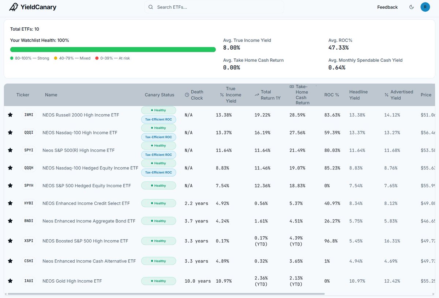Open the HYBI ticker badge
Image resolution: width=439 pixels, height=298 pixels.
pos(29,203)
